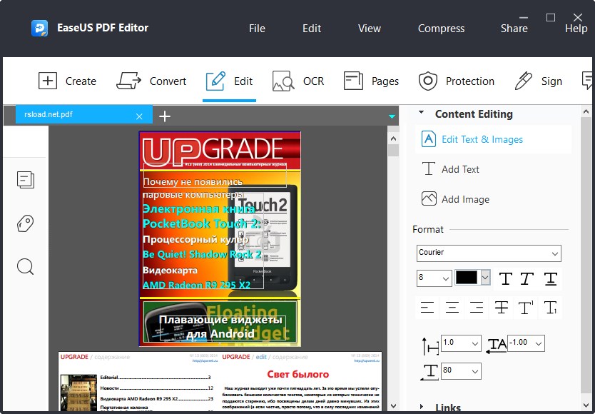
Task: Toggle italic text formatting
Action: [x=526, y=278]
